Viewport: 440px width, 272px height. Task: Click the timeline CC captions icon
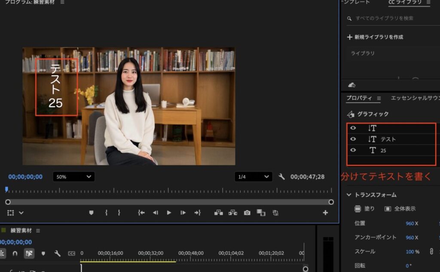(x=71, y=254)
